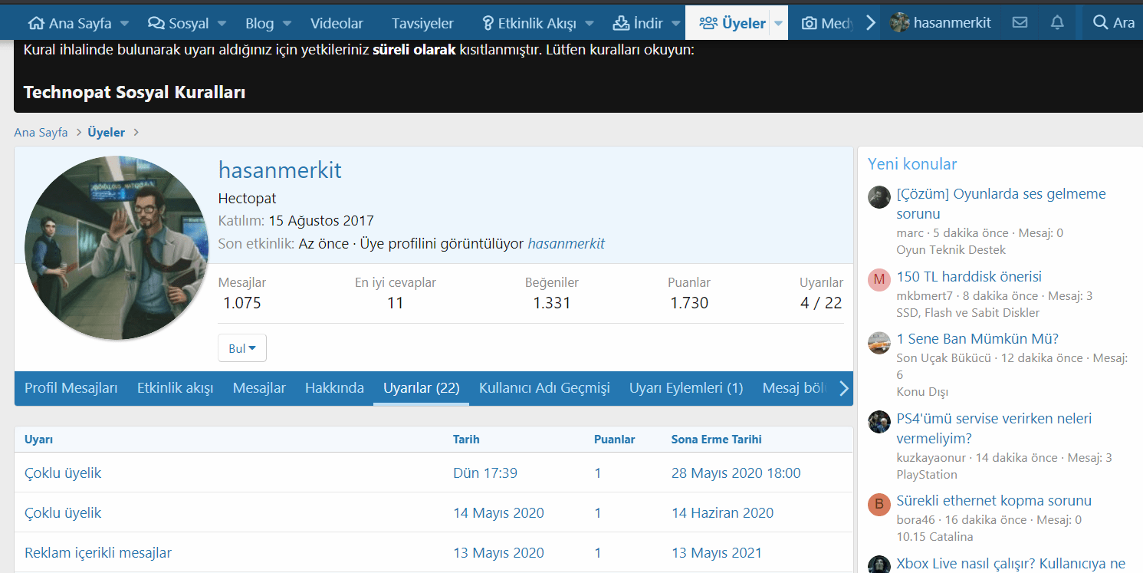Open the Yeni konular heading link
The image size is (1143, 573).
[912, 164]
